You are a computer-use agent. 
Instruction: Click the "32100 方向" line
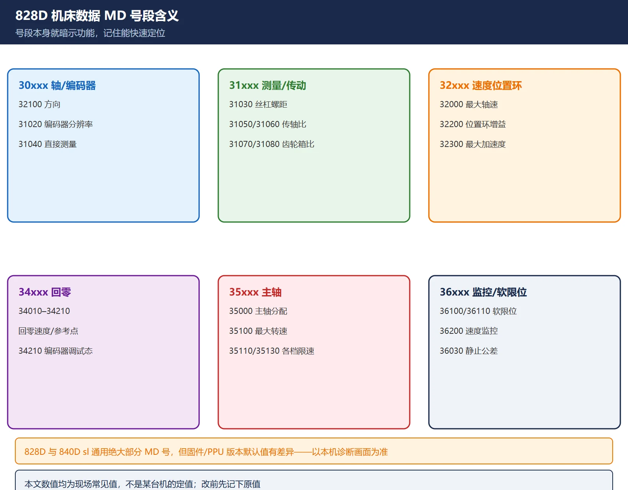[39, 105]
